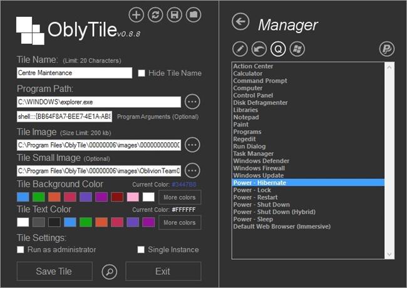Pick the orange background color swatch

tap(54, 197)
